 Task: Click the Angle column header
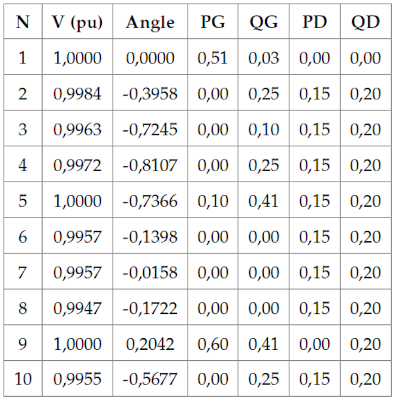click(x=150, y=23)
